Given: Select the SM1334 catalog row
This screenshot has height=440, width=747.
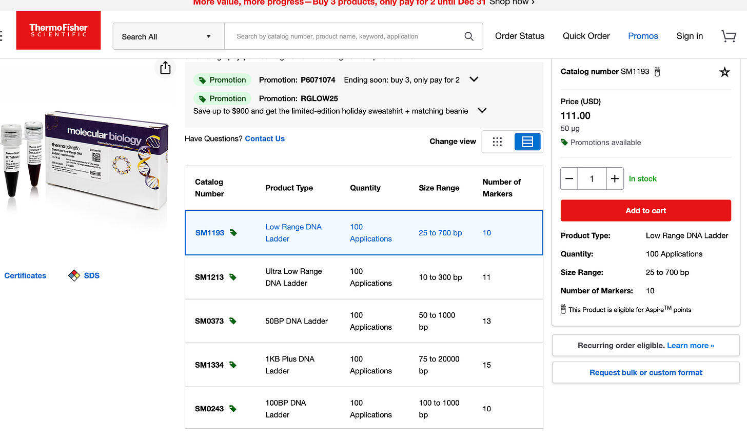Looking at the screenshot, I should [x=364, y=365].
